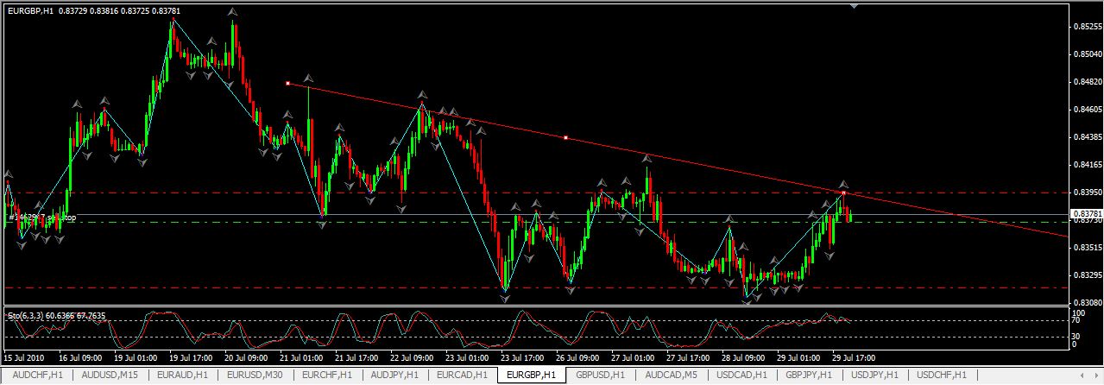Image resolution: width=1104 pixels, height=385 pixels.
Task: Click the trendline's middle anchor point
Action: click(x=565, y=138)
